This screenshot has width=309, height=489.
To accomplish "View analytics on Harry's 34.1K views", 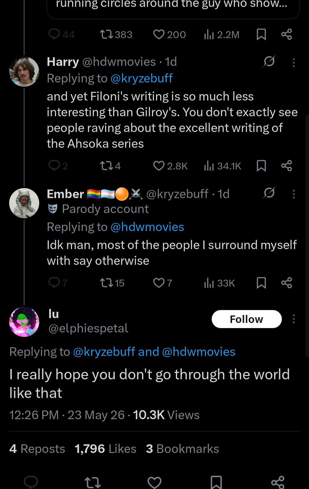I will (x=222, y=166).
